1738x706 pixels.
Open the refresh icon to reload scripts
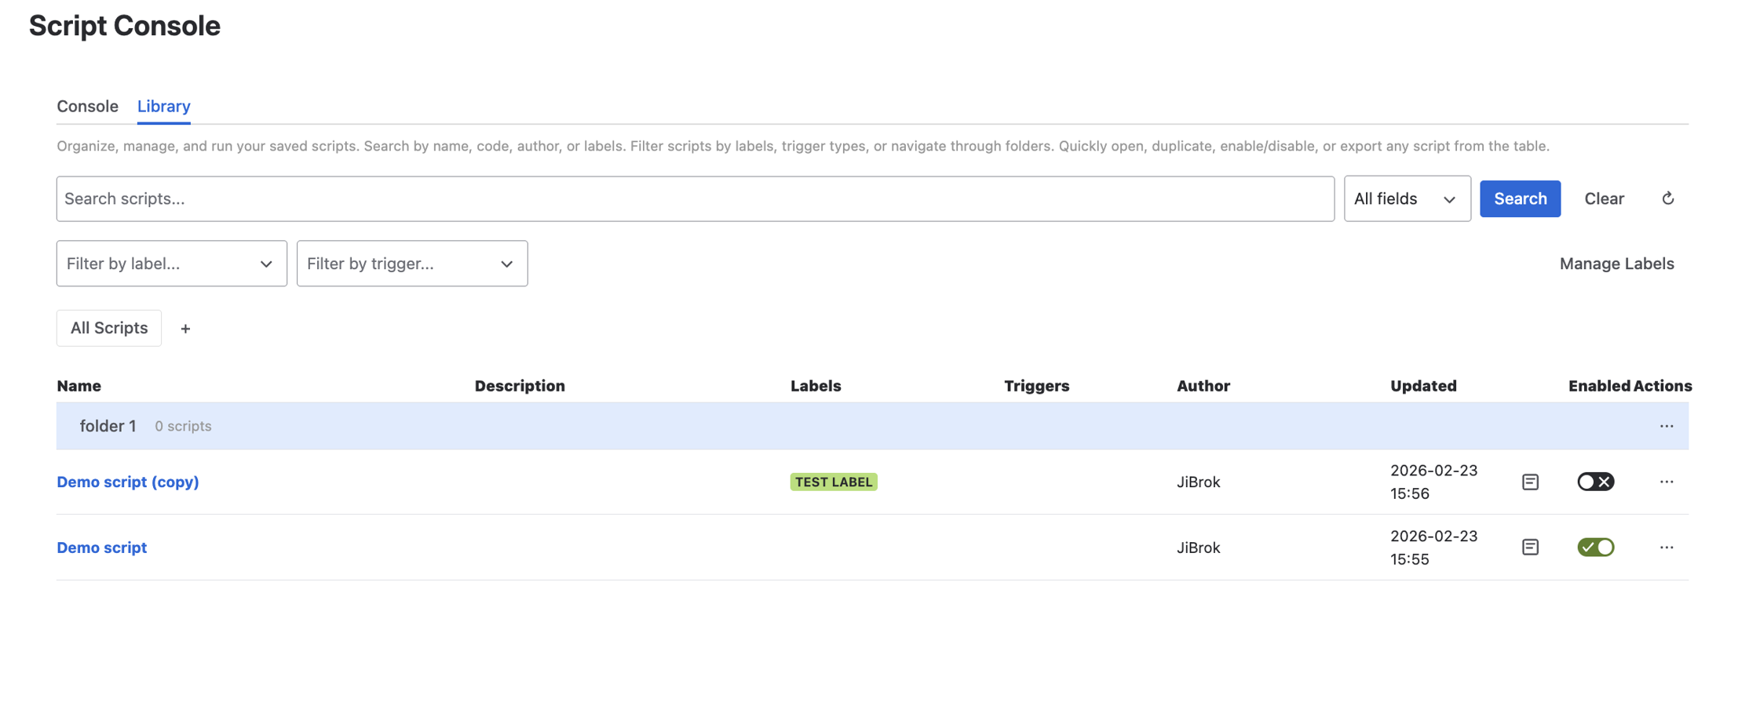click(1668, 198)
